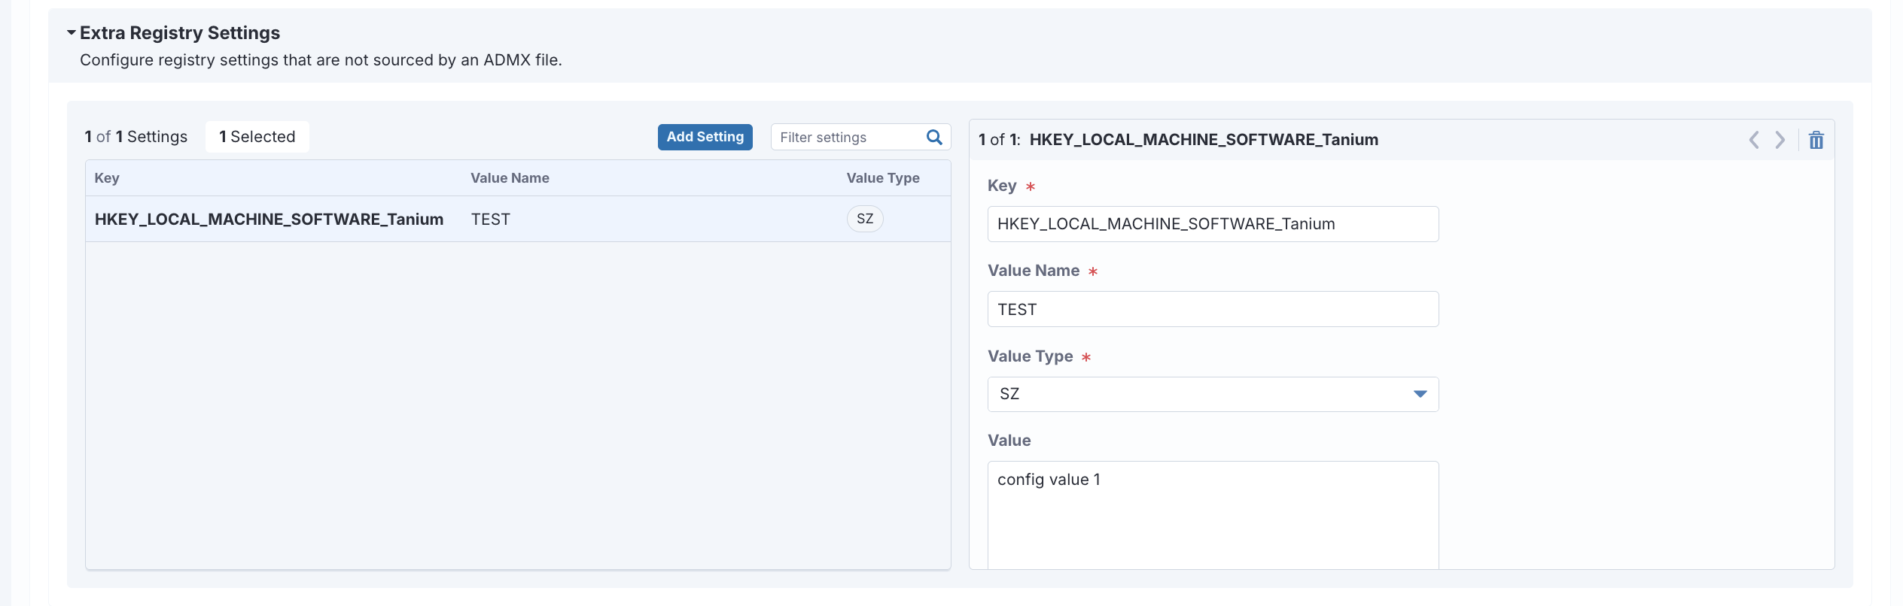Open the Value Type SZ dropdown
Viewport: 1903px width, 606px height.
1212,394
